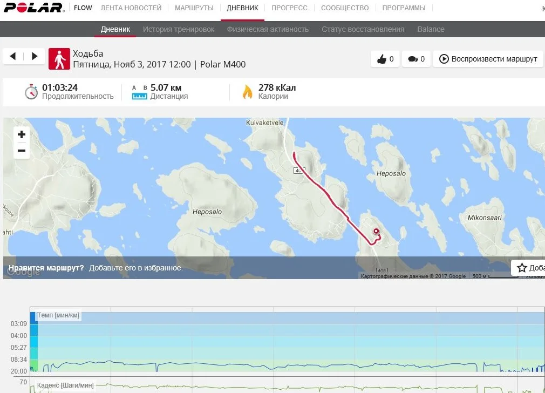Click the pace zone color bar

pos(33,342)
